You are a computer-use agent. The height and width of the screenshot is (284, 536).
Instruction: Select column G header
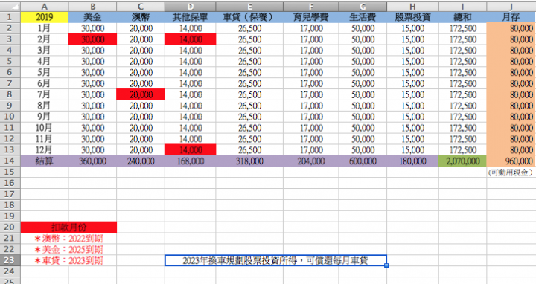point(363,7)
